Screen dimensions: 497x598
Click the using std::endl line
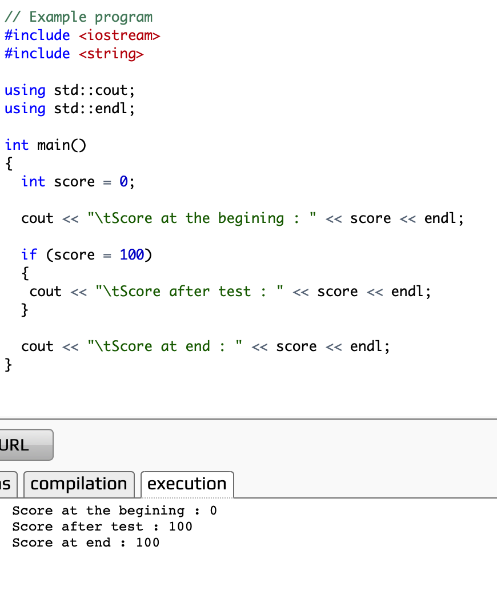[x=69, y=108]
